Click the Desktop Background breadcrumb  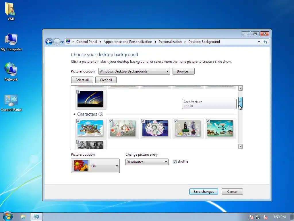(204, 42)
